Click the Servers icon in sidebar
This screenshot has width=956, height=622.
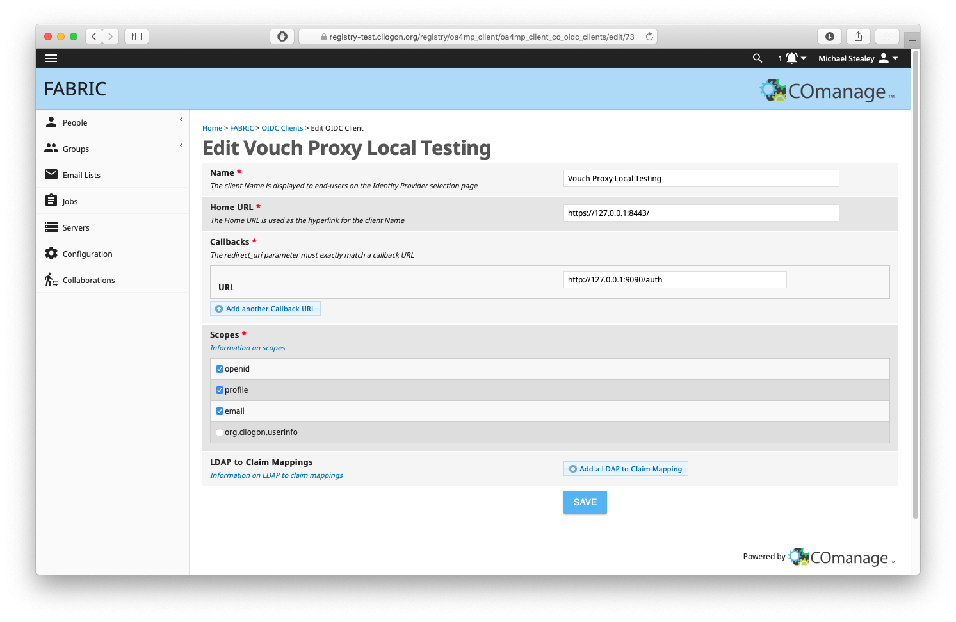(x=51, y=227)
